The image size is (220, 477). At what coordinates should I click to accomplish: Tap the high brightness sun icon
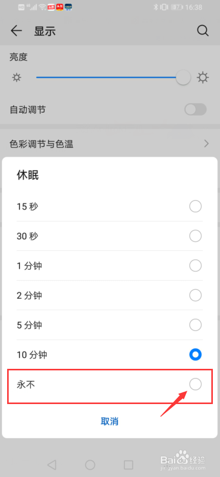(x=203, y=78)
